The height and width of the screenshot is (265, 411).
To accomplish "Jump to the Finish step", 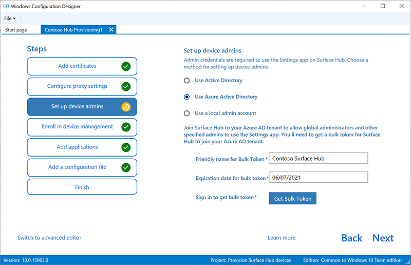I will (x=82, y=187).
